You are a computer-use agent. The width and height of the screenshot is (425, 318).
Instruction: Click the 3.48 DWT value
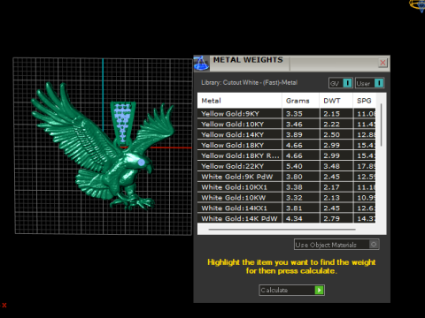click(331, 166)
